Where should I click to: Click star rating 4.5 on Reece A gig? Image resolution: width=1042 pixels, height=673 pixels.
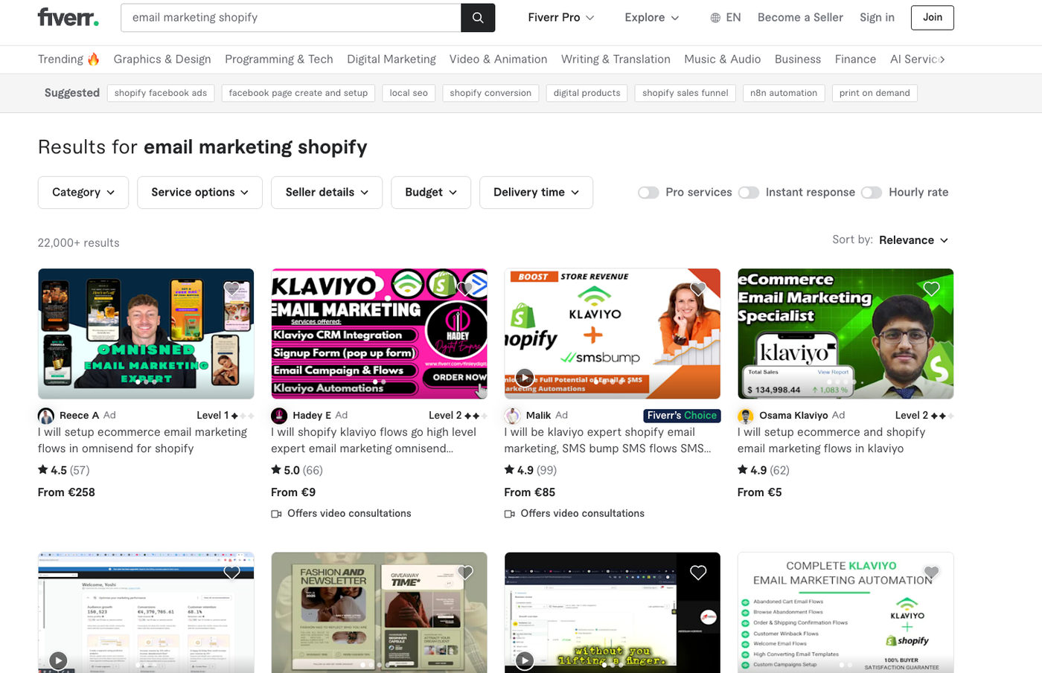tap(52, 470)
